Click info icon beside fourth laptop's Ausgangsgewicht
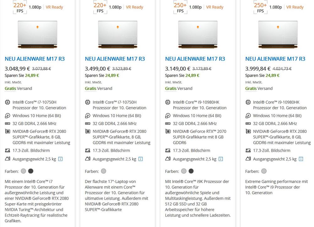 coord(301,159)
